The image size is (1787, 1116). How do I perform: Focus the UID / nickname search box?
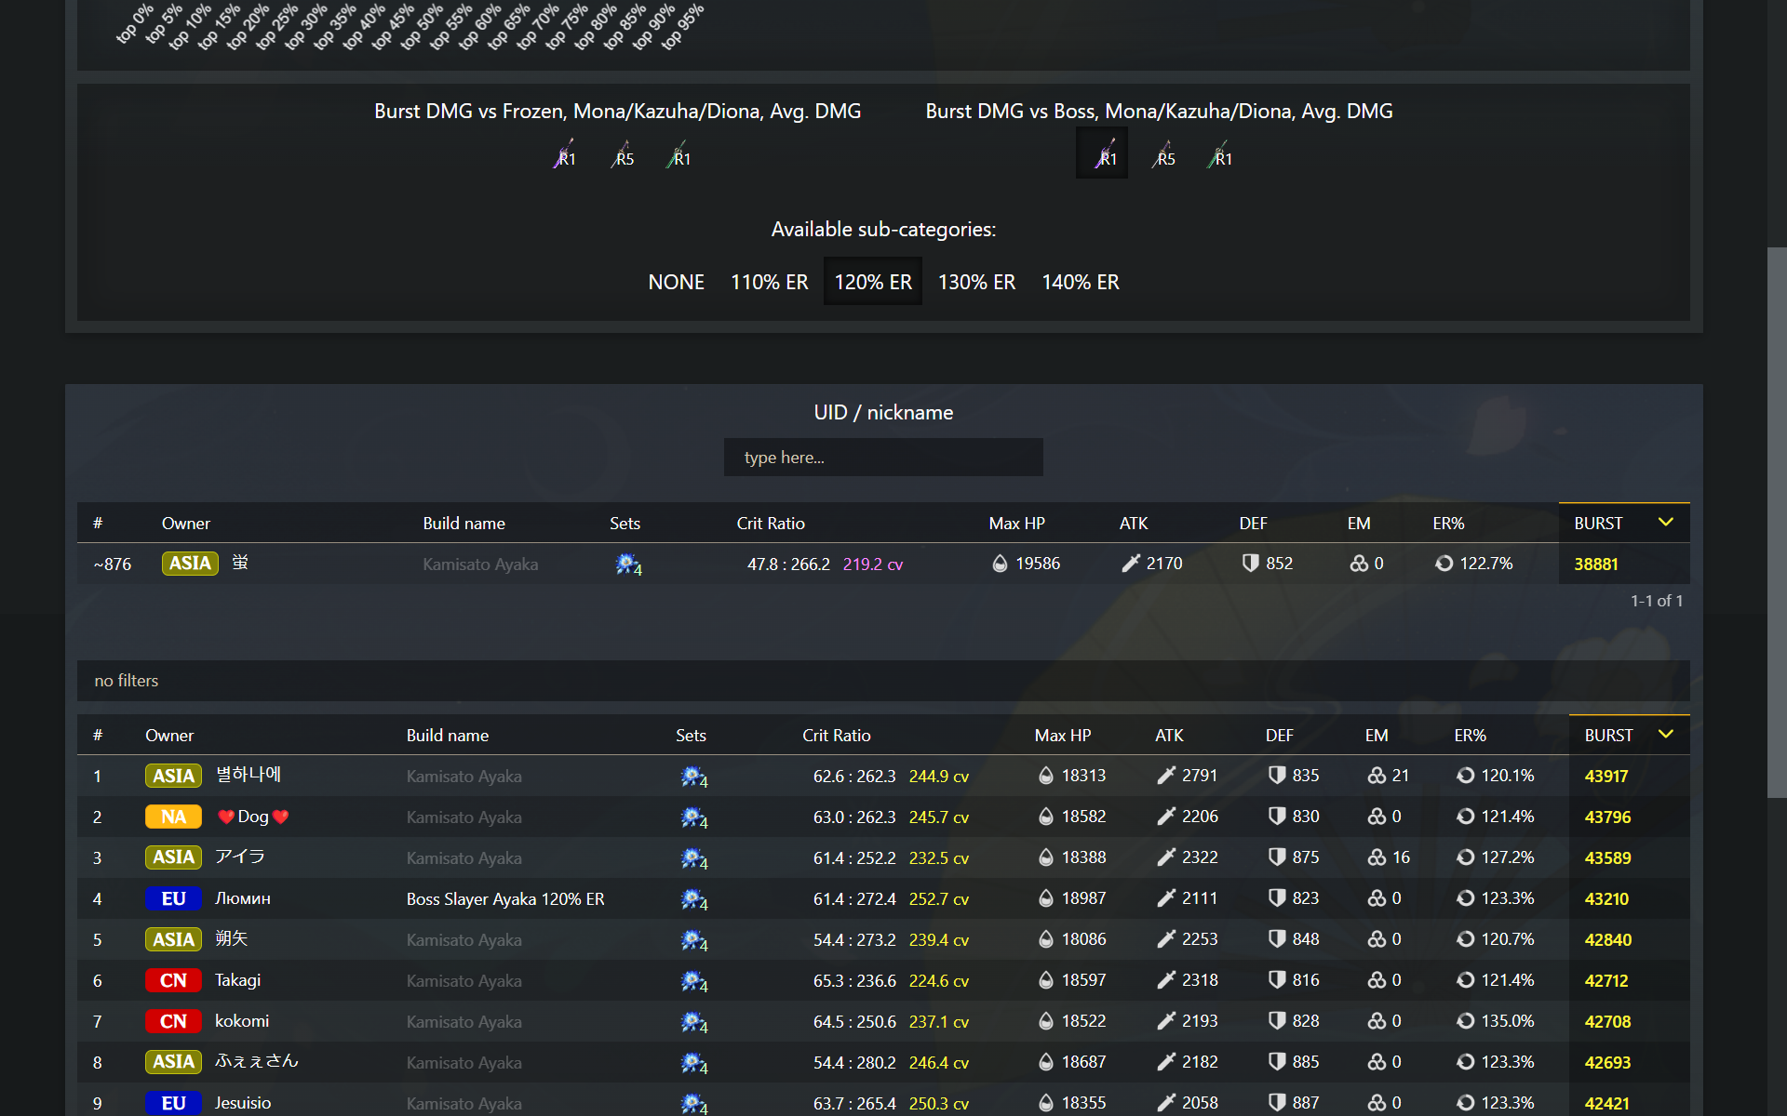(x=883, y=458)
